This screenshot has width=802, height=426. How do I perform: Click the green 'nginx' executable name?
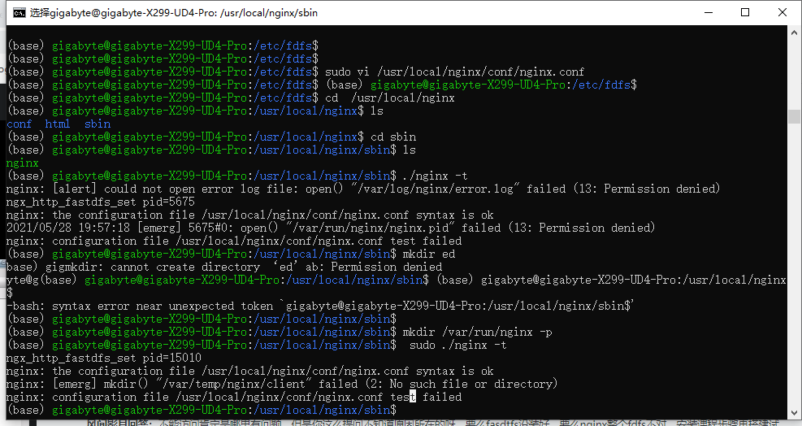pyautogui.click(x=23, y=163)
